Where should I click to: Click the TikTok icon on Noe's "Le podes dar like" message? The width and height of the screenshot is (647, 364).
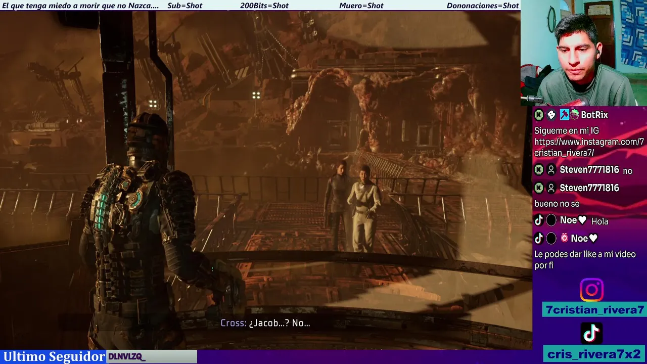tap(539, 238)
